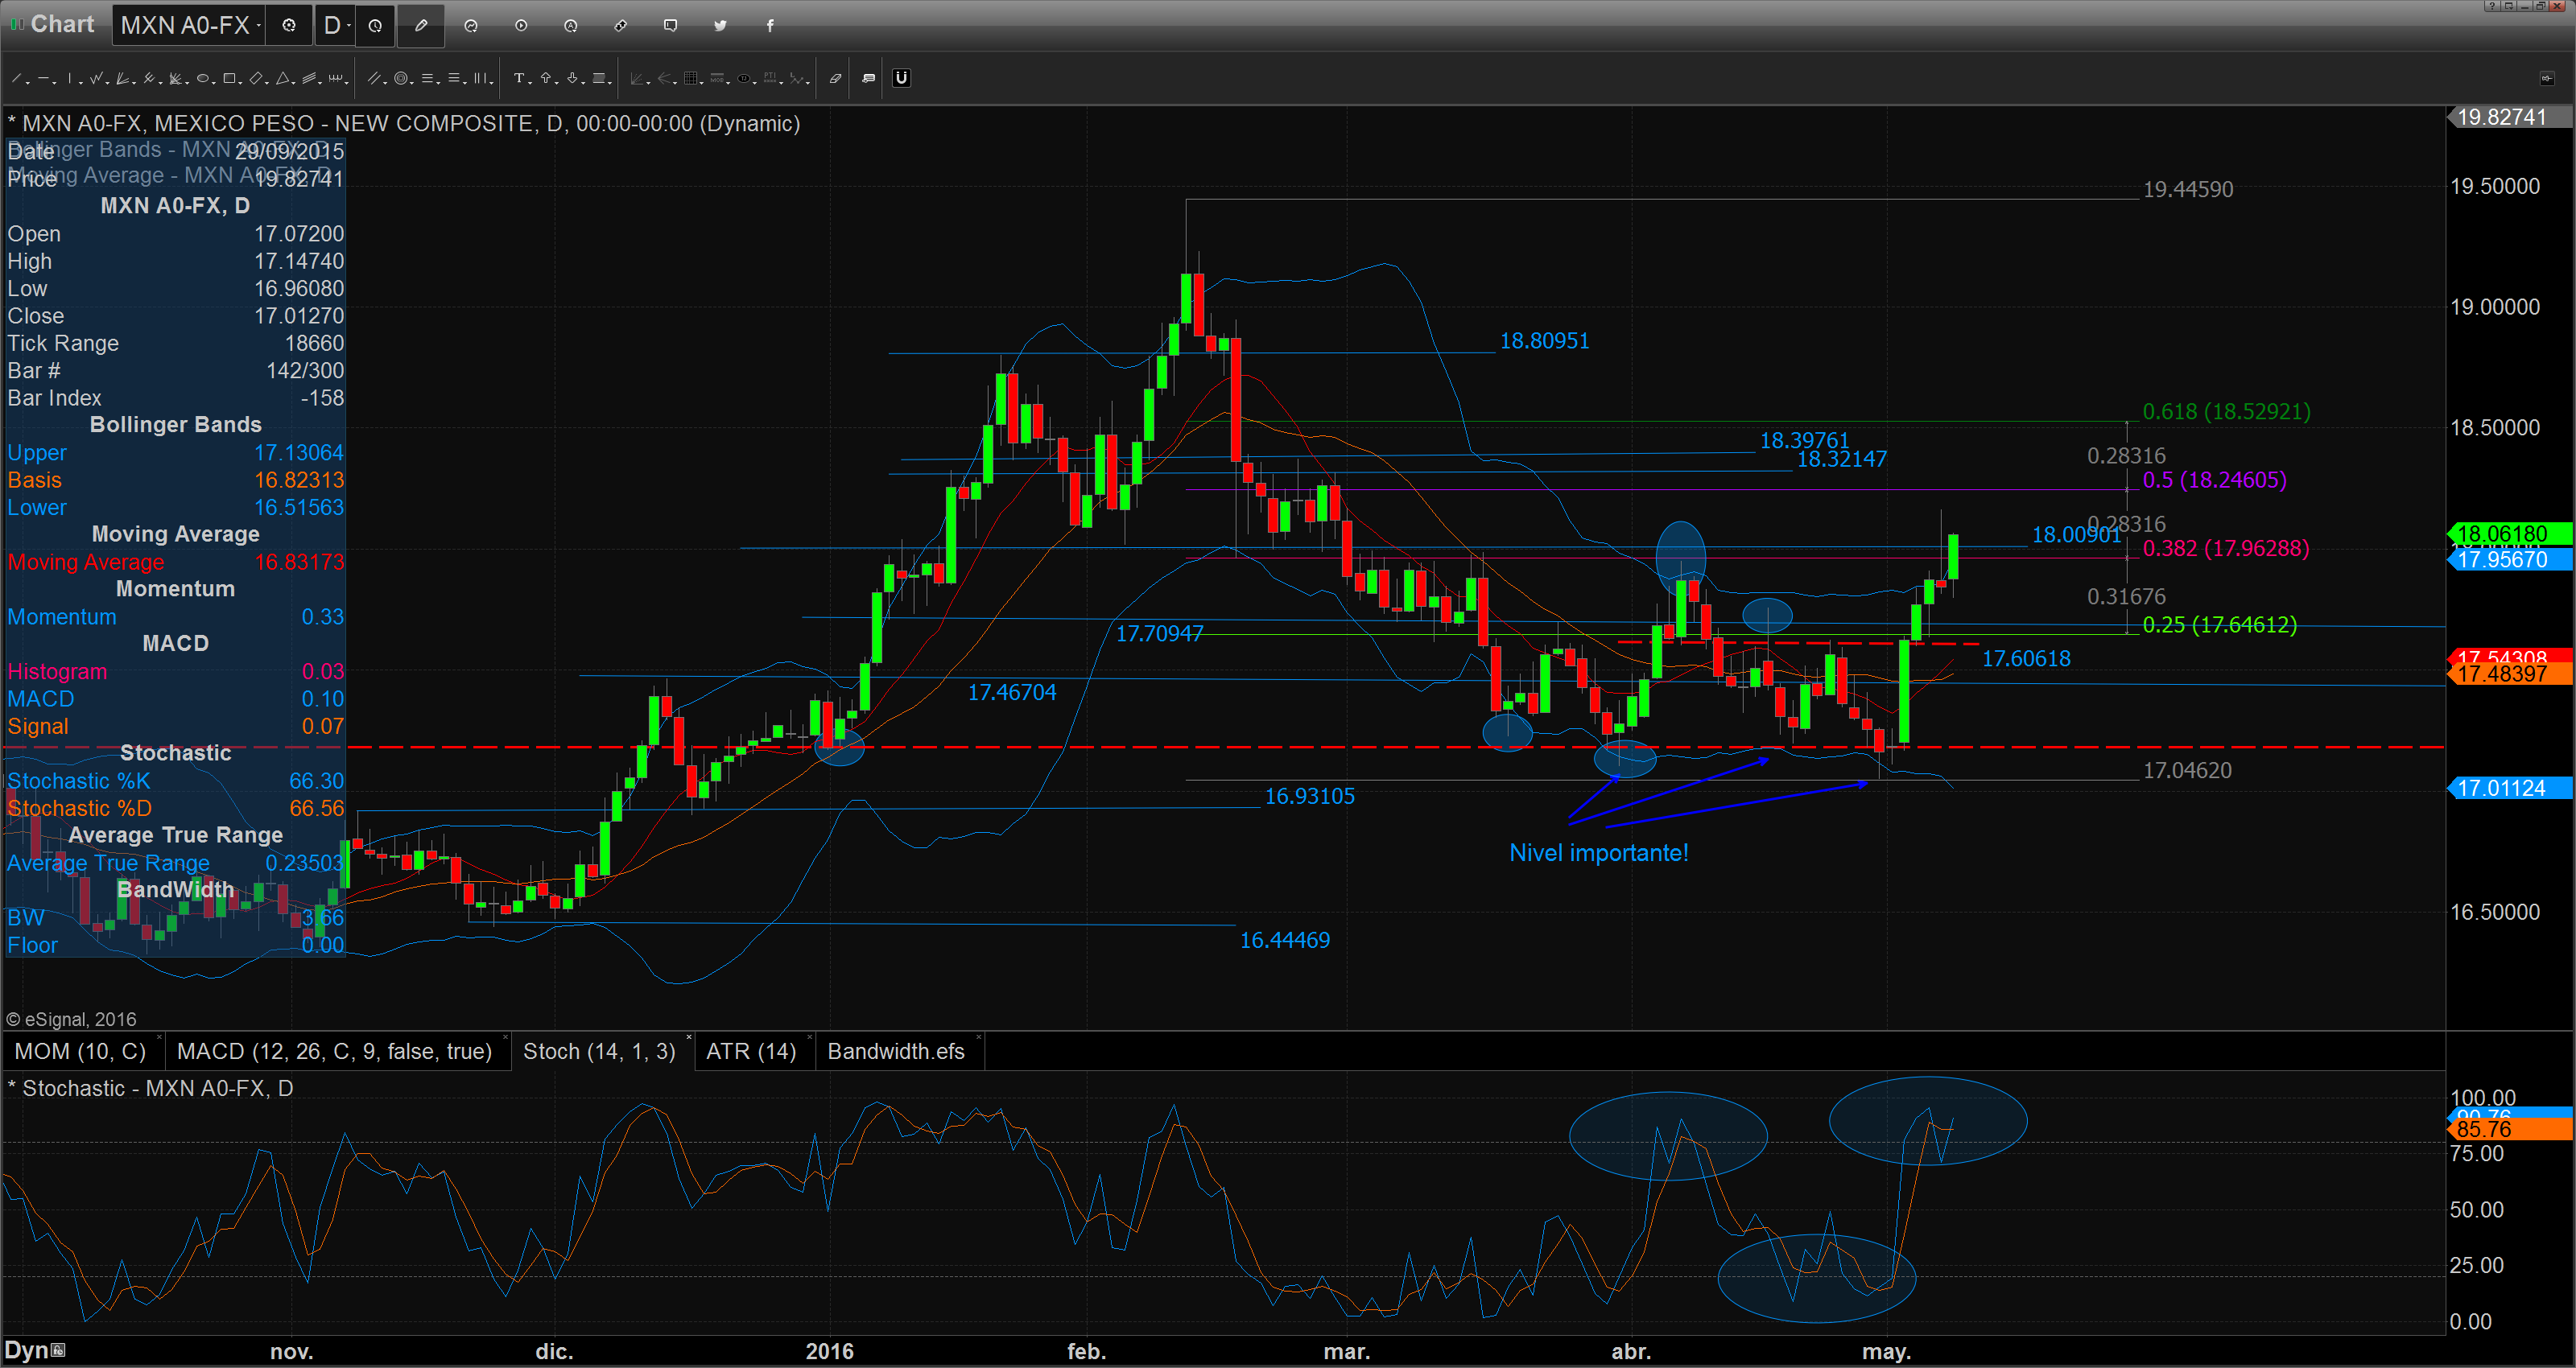Viewport: 2576px width, 1368px height.
Task: Select the rectangle drawing tool
Action: [x=229, y=78]
